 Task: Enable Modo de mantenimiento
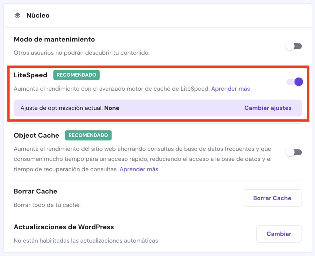(294, 46)
